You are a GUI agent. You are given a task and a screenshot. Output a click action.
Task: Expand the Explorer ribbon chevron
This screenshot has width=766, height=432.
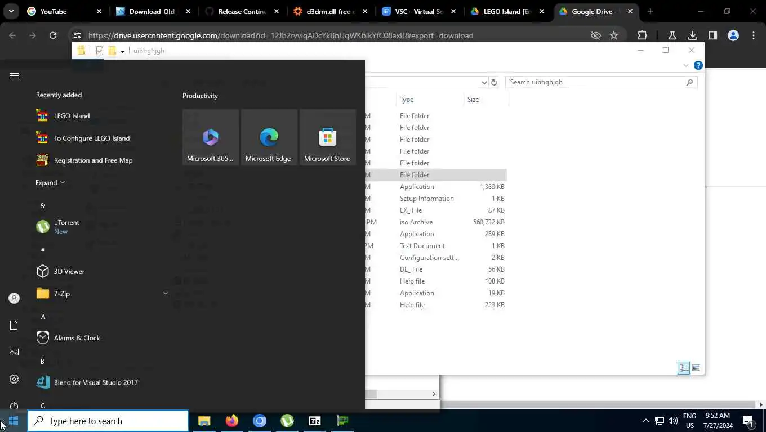pyautogui.click(x=686, y=65)
